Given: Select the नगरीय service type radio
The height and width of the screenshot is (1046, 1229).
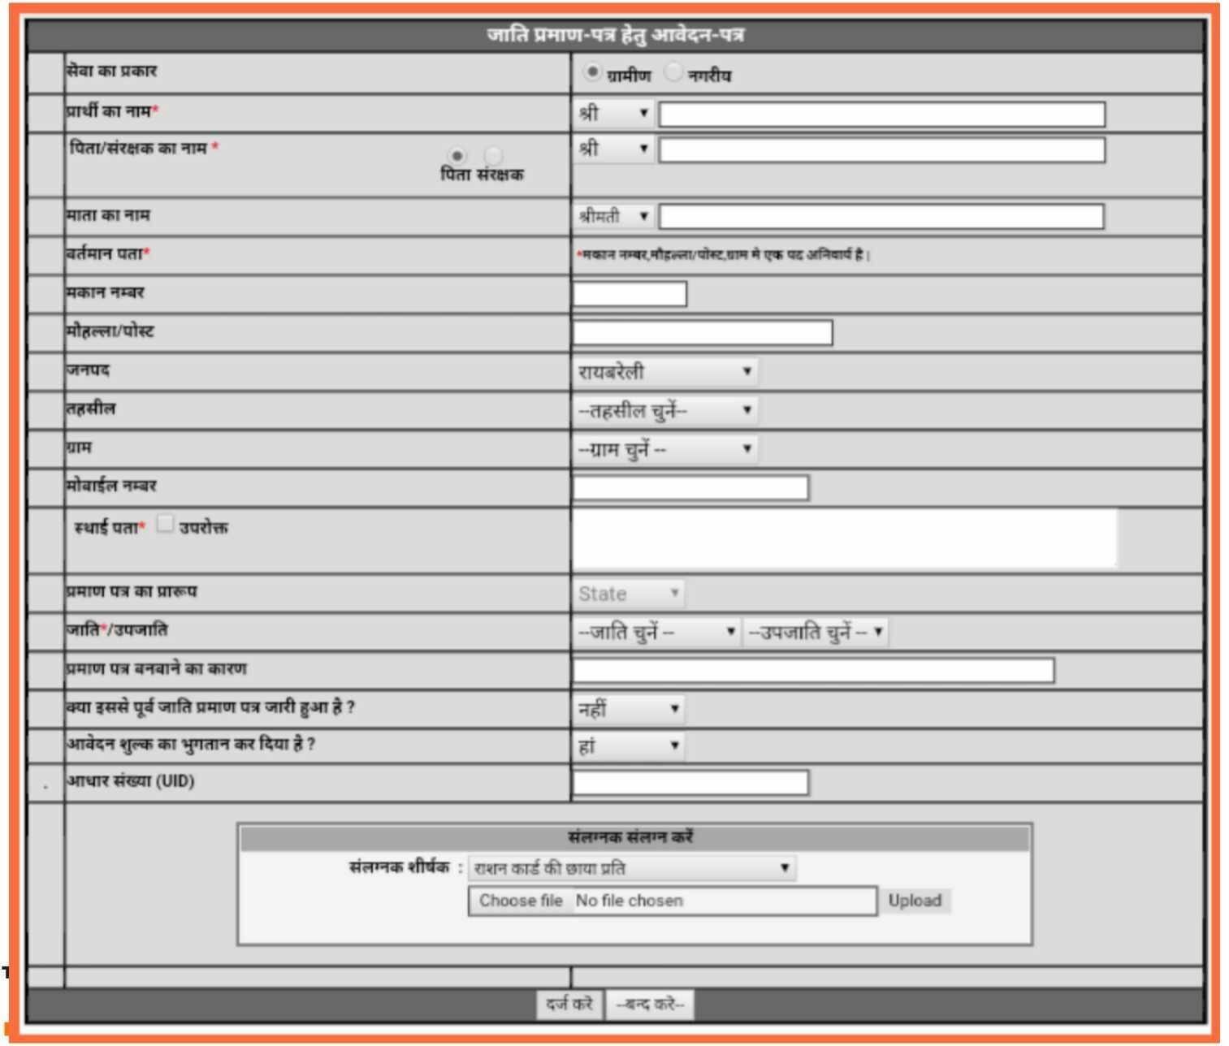Looking at the screenshot, I should pos(673,73).
